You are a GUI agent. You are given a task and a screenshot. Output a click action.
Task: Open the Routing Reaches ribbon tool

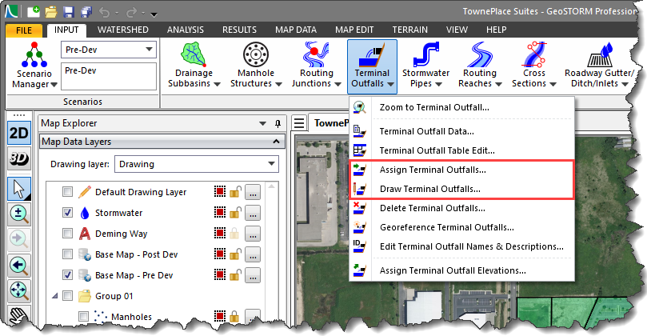click(x=480, y=66)
